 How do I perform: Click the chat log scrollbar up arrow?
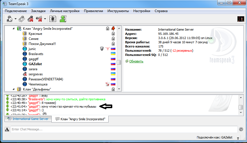click(x=241, y=97)
